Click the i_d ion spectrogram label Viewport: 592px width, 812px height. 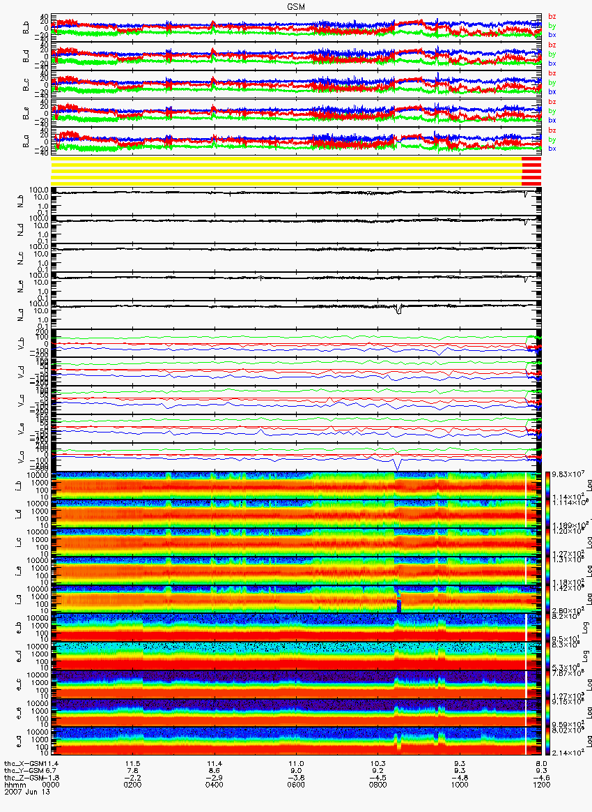coord(18,513)
